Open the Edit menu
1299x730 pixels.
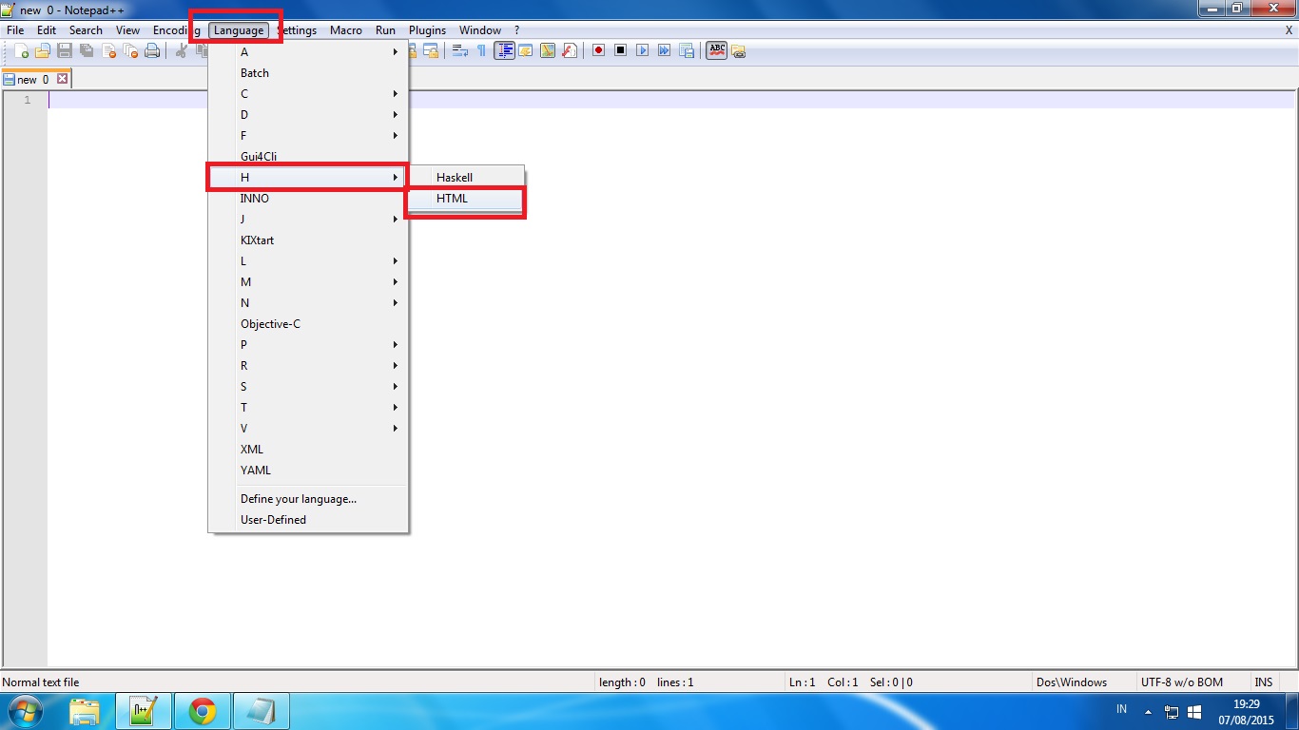click(47, 30)
